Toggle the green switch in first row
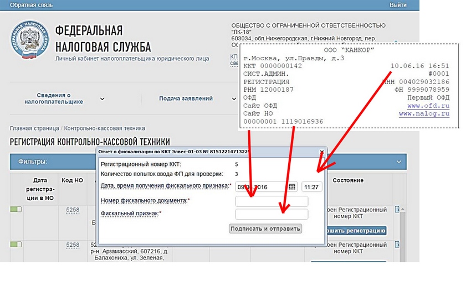This screenshot has height=301, width=471. click(16, 209)
